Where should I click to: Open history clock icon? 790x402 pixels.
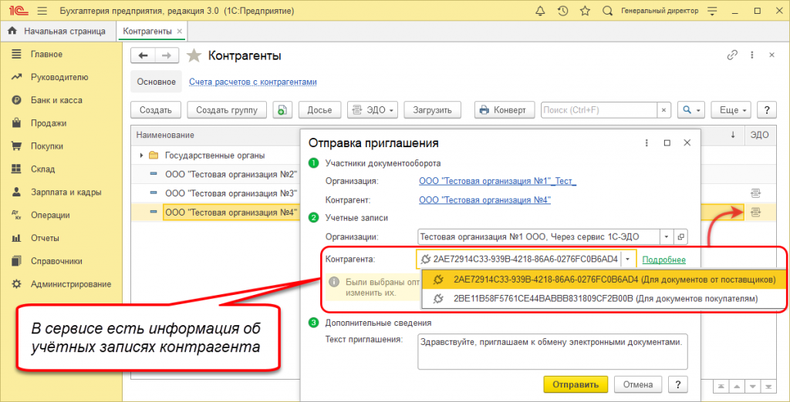point(562,11)
